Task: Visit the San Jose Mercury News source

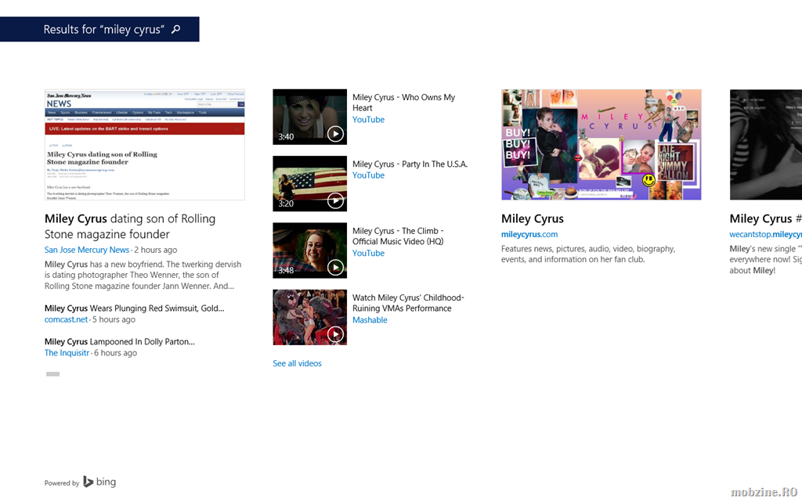Action: pos(86,250)
